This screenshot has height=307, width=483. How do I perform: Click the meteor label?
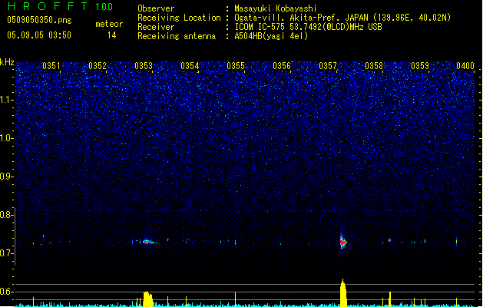click(109, 24)
